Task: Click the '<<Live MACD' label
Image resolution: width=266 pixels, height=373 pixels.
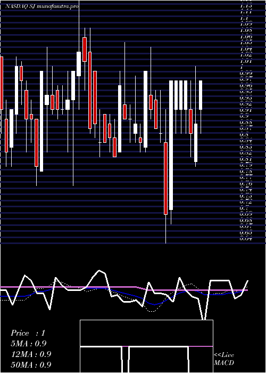Action: point(224,359)
